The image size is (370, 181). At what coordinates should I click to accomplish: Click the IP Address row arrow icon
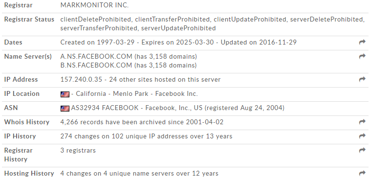click(x=362, y=79)
